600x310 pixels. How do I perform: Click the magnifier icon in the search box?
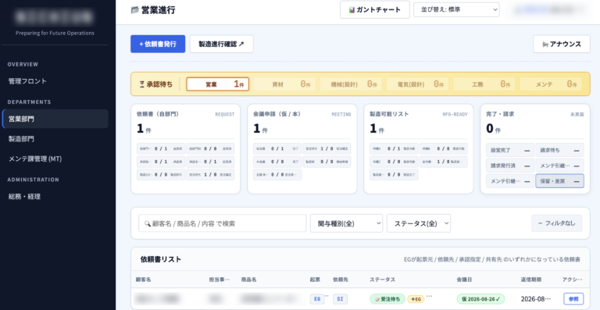(x=148, y=223)
